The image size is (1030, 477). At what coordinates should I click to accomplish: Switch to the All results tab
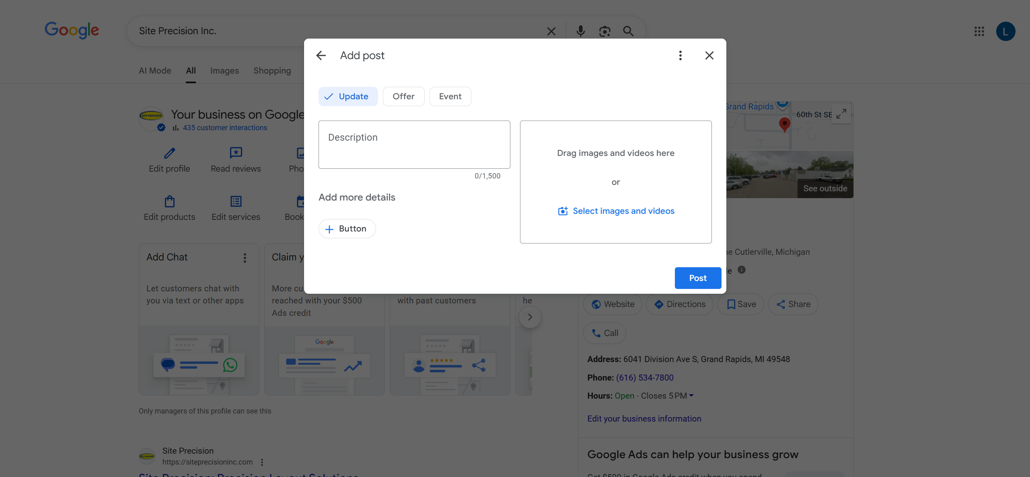point(191,71)
